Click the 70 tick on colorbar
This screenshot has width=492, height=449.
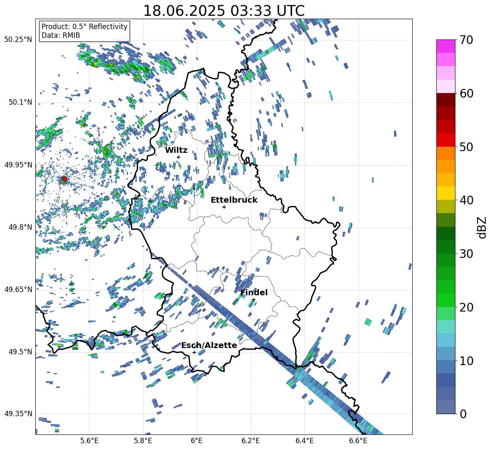[467, 40]
